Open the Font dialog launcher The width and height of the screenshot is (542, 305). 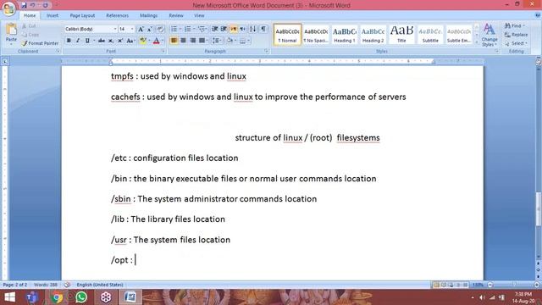click(163, 51)
